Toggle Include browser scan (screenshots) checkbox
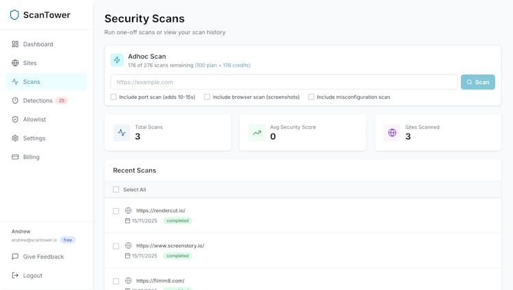This screenshot has height=290, width=513. point(207,97)
